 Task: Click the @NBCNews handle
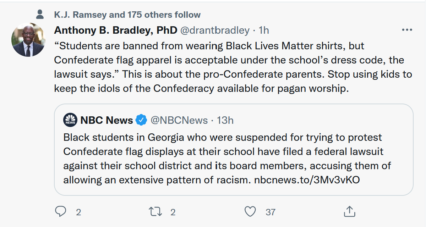tap(179, 120)
